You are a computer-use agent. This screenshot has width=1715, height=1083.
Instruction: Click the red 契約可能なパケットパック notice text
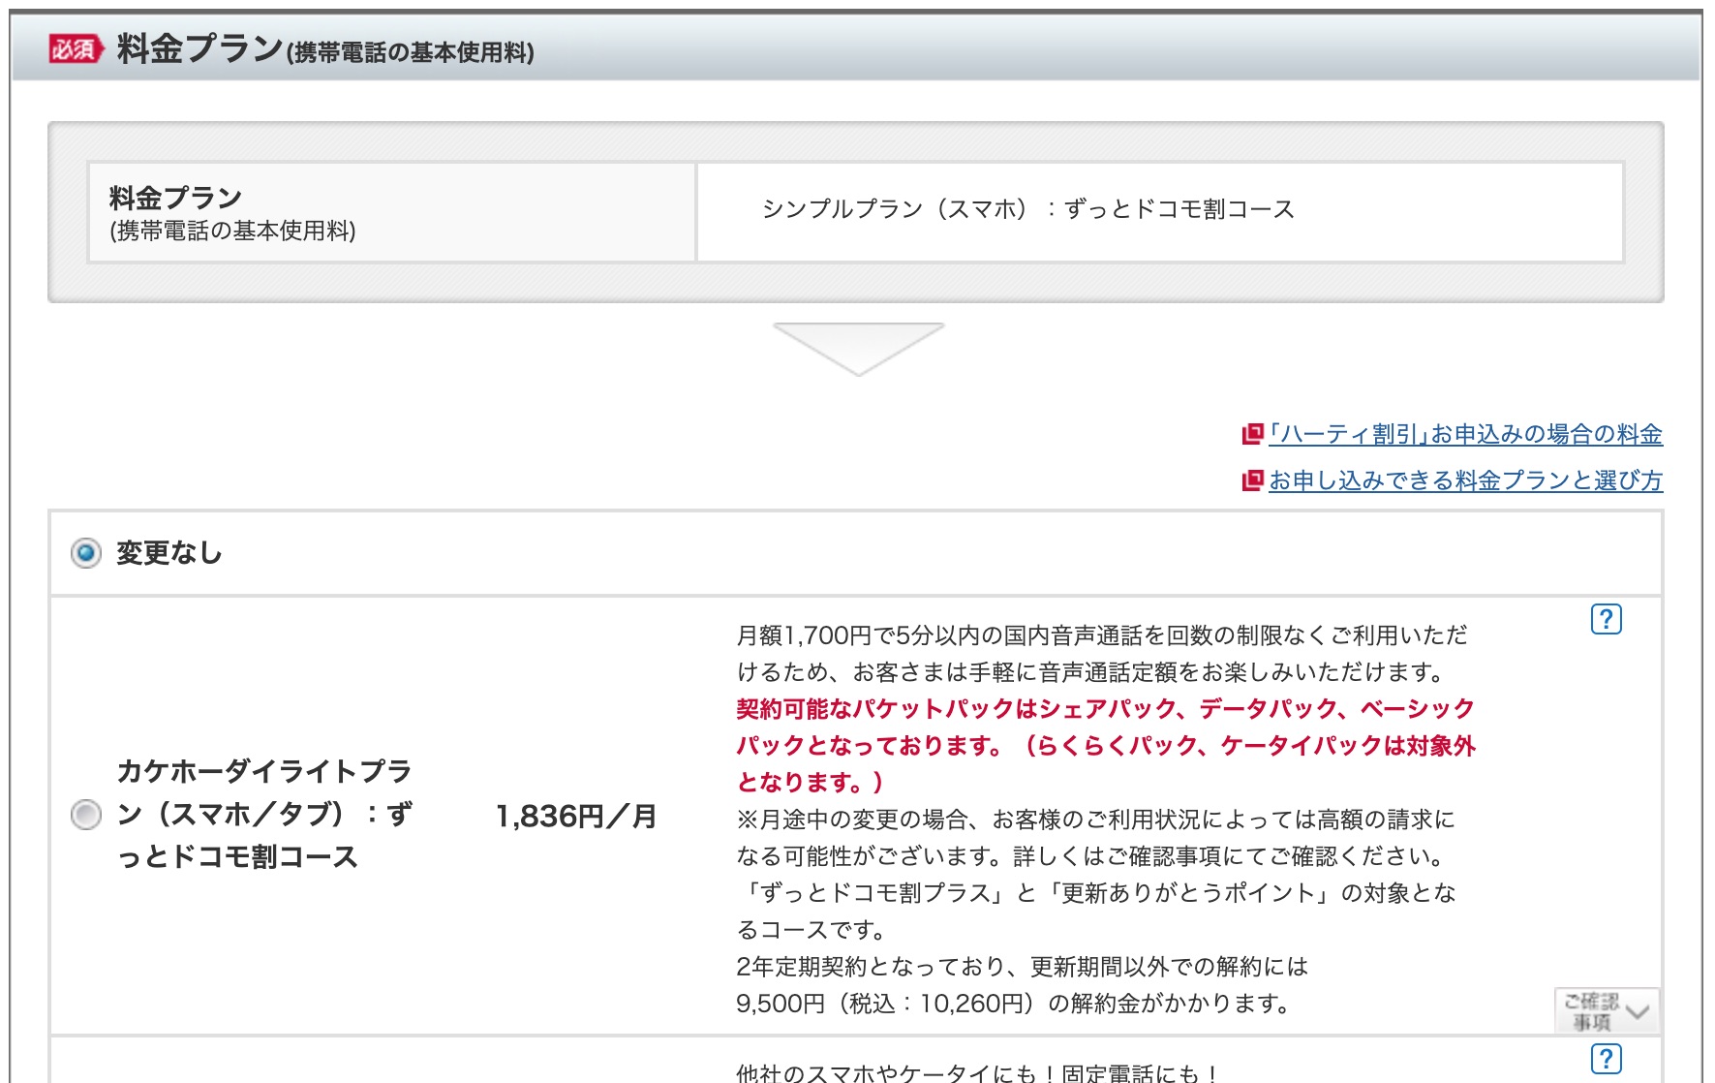[x=1106, y=745]
